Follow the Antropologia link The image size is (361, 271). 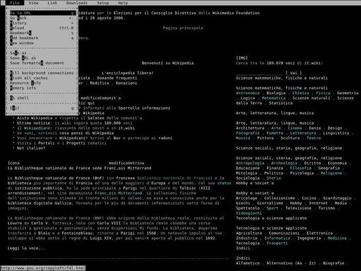tap(250, 163)
